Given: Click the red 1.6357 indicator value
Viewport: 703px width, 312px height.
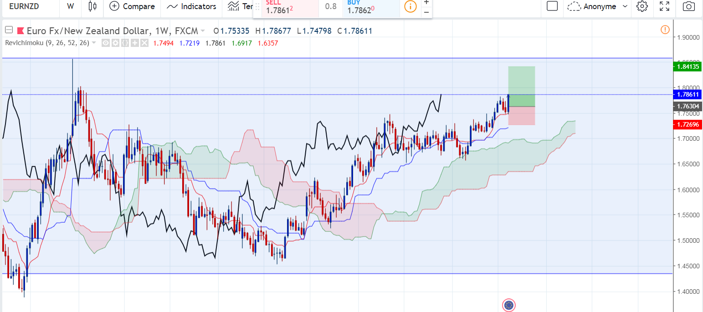Looking at the screenshot, I should (x=267, y=43).
